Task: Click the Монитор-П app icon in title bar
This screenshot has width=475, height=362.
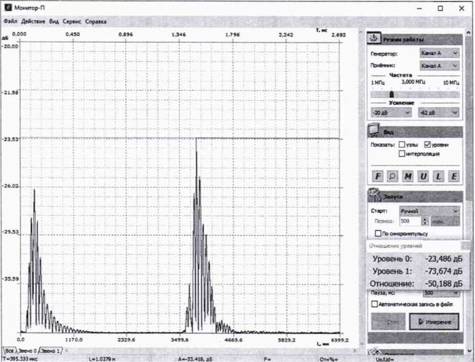Action: (x=8, y=7)
